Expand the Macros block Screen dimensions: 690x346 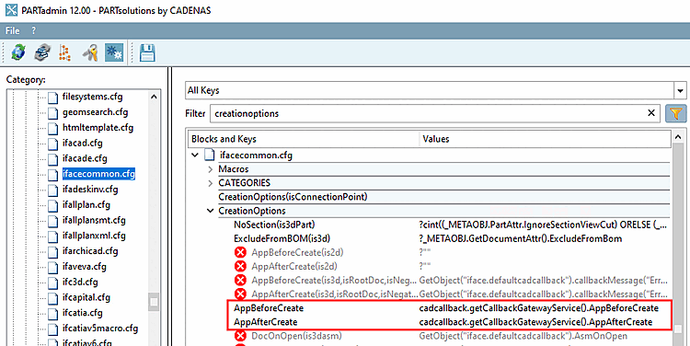[x=211, y=169]
